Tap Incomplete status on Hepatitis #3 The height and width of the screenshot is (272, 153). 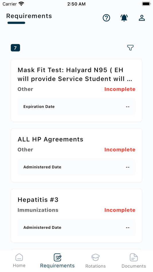120,210
